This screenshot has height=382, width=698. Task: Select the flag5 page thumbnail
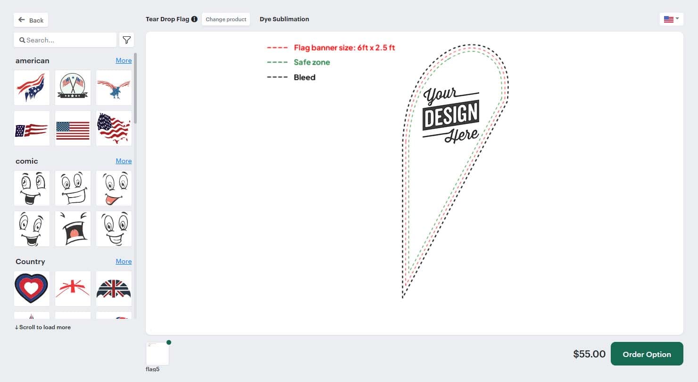158,354
